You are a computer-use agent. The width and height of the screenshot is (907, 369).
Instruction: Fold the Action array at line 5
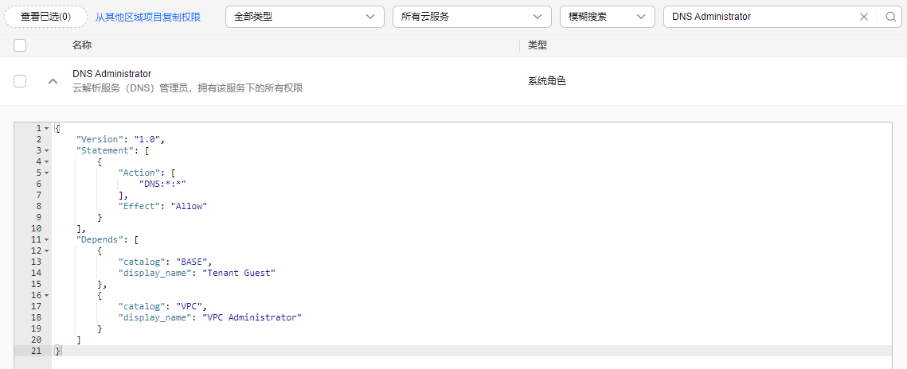(46, 173)
